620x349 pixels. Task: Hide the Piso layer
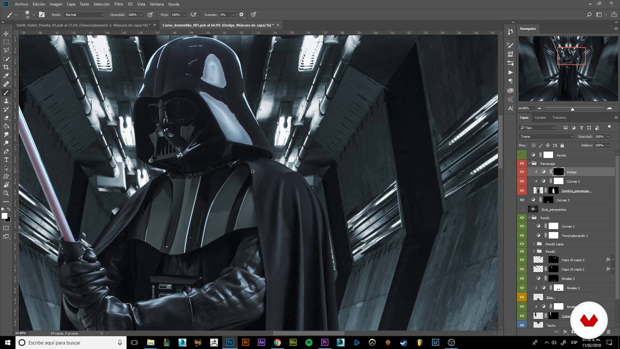pos(522,297)
